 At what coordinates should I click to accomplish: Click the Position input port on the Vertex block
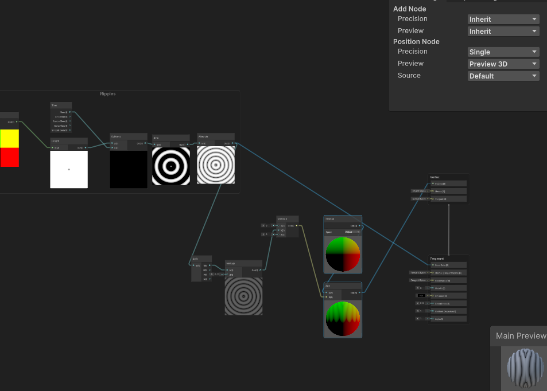(x=432, y=183)
